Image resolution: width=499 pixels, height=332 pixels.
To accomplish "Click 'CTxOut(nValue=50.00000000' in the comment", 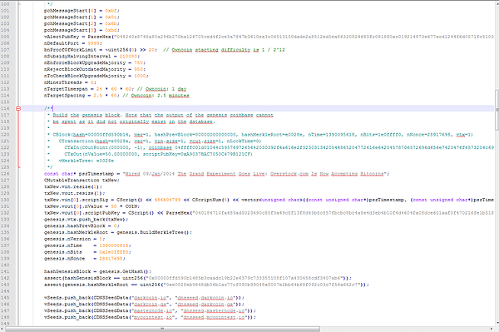I will [x=101, y=154].
